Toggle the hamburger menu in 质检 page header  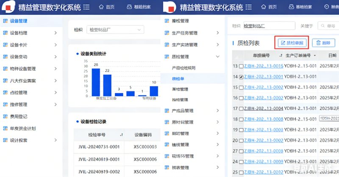point(249,7)
